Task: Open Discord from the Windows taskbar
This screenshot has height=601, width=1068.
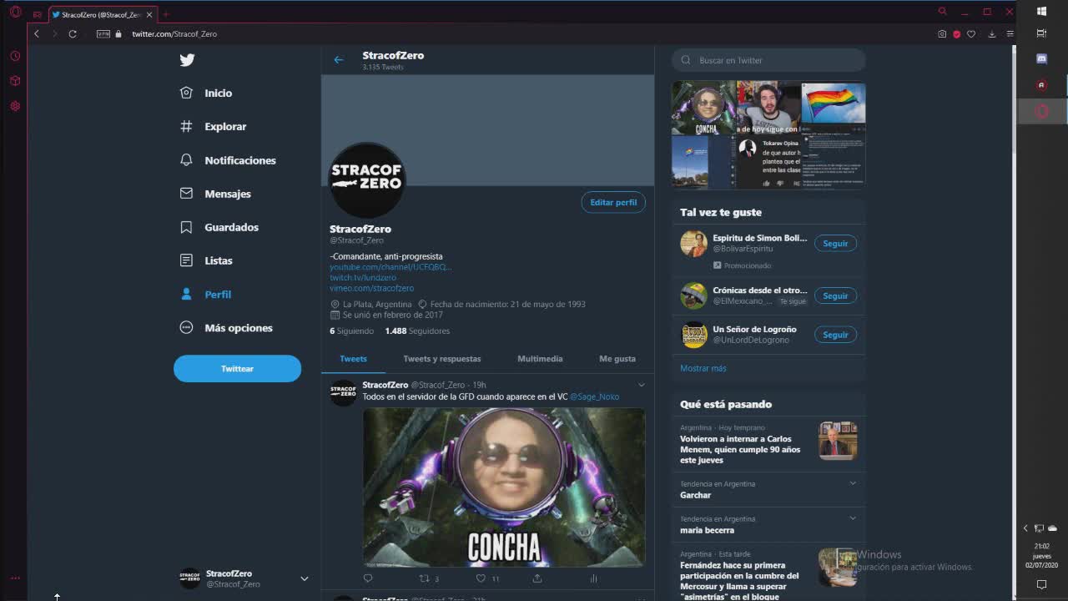Action: click(x=1041, y=58)
